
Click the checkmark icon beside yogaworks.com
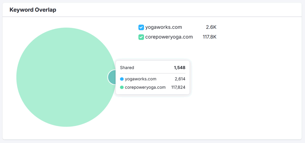(141, 28)
